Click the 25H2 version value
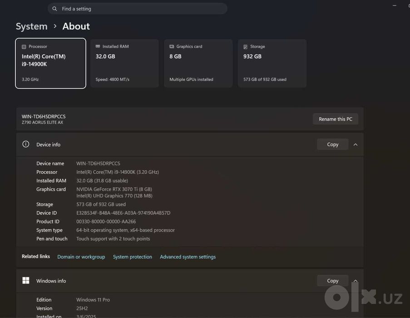 point(82,308)
